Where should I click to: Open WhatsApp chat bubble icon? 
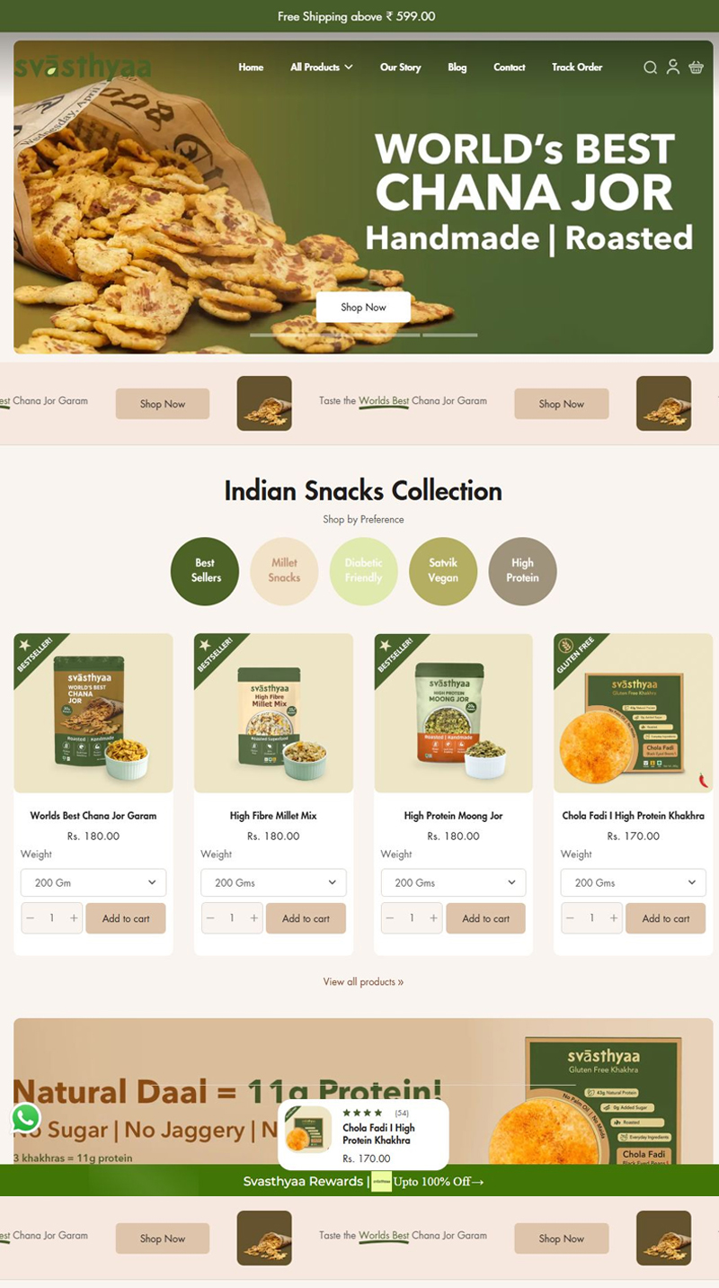tap(26, 1118)
